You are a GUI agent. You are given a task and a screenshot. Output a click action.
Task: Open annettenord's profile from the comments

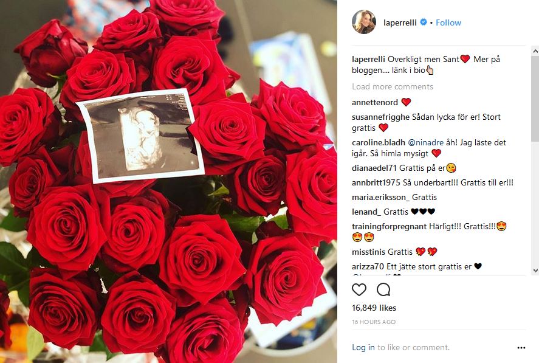coord(375,103)
